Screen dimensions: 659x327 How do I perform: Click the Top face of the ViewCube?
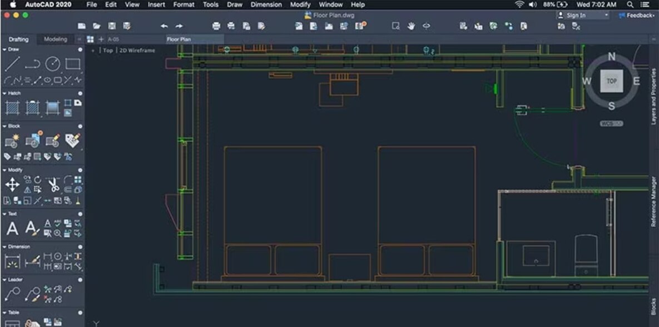[611, 81]
